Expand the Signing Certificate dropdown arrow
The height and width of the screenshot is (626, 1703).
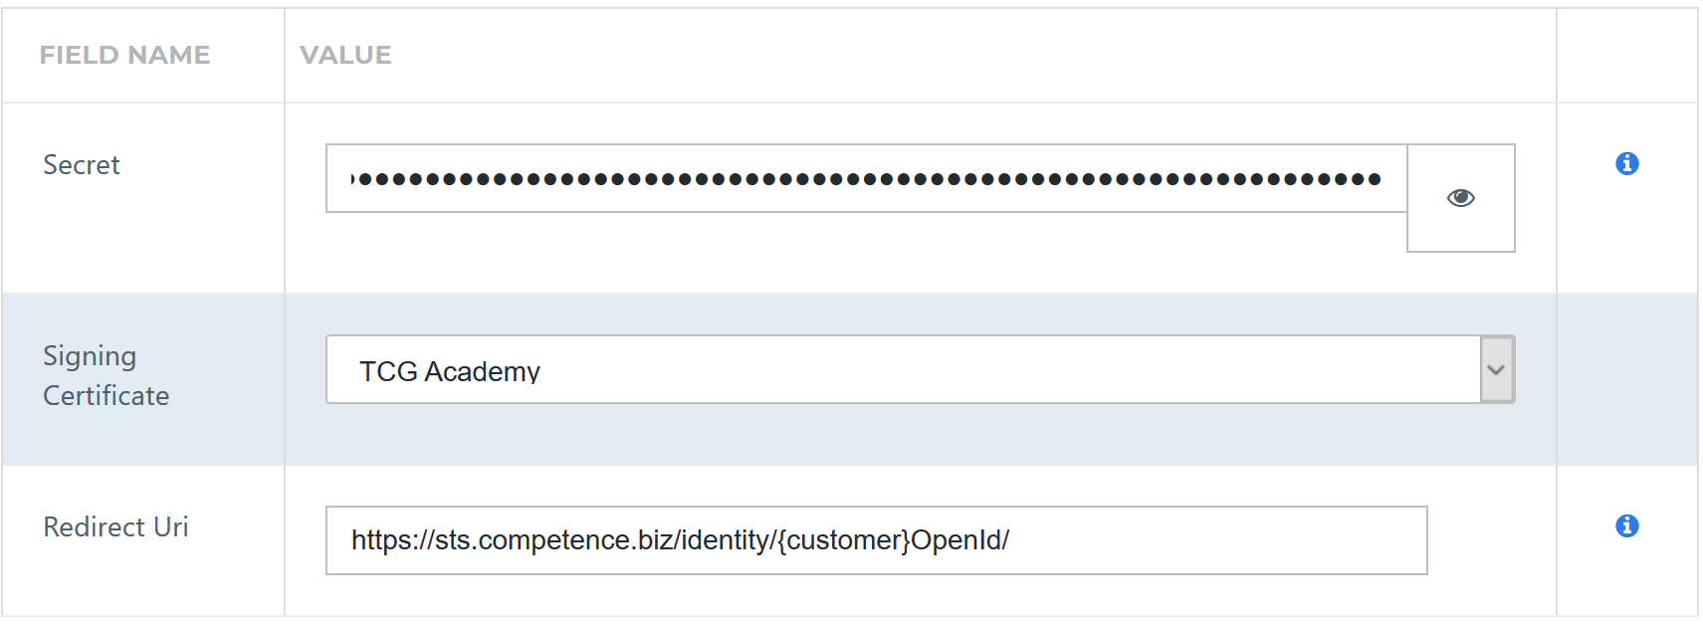point(1496,369)
